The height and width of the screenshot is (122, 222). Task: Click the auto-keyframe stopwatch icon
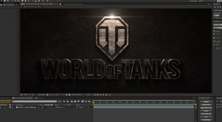coord(86,101)
